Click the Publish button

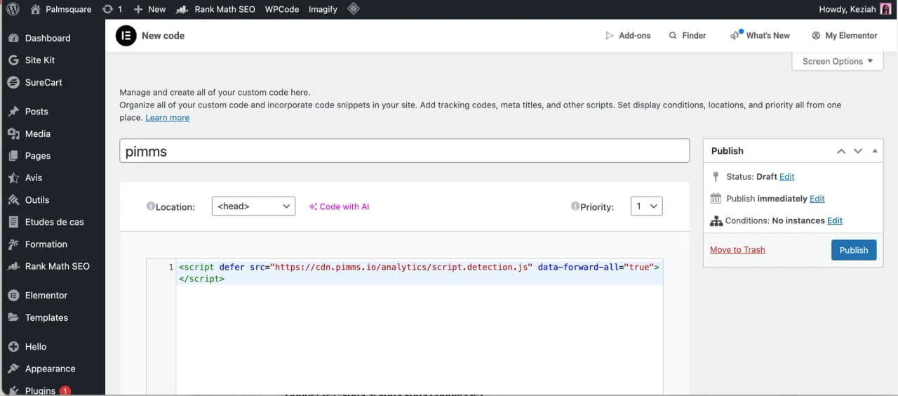(x=853, y=250)
